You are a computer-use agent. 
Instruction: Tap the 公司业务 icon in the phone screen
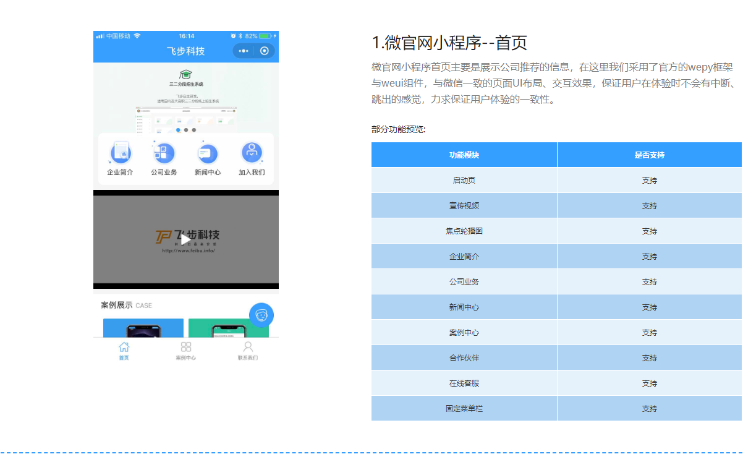click(x=164, y=152)
